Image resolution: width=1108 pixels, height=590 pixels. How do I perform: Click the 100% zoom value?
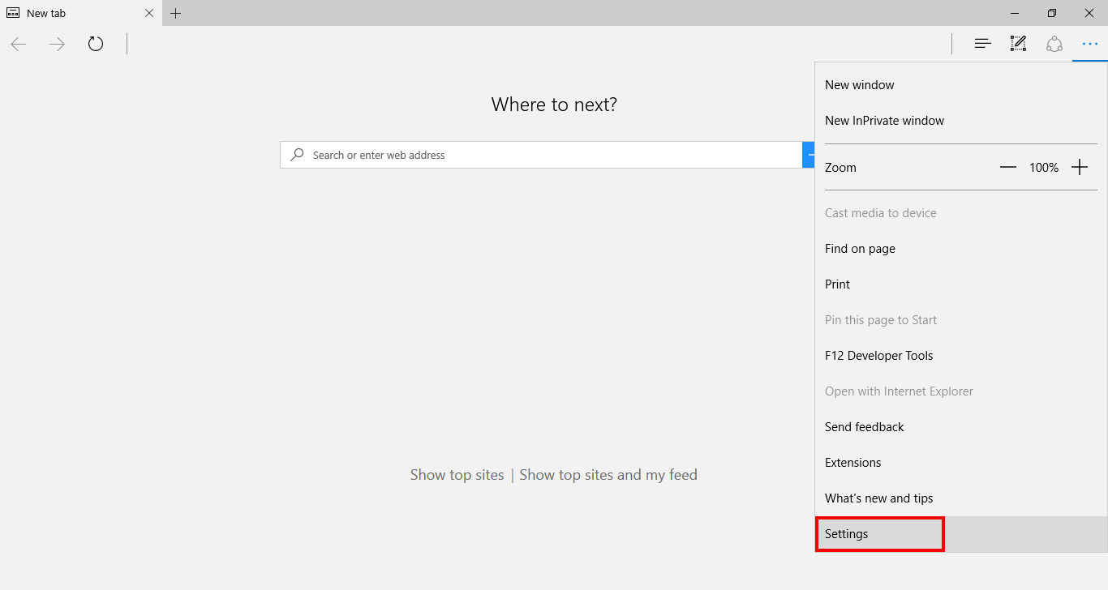point(1044,168)
